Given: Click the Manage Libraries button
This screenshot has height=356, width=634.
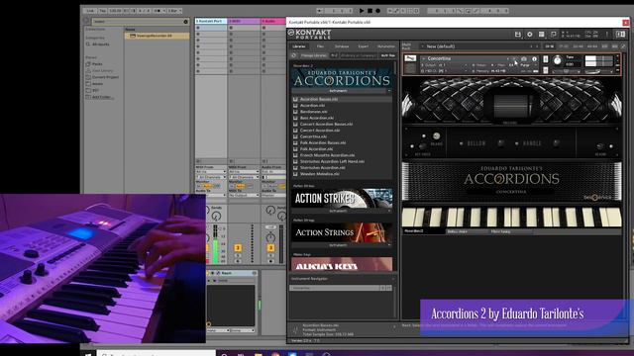Looking at the screenshot, I should tap(313, 55).
